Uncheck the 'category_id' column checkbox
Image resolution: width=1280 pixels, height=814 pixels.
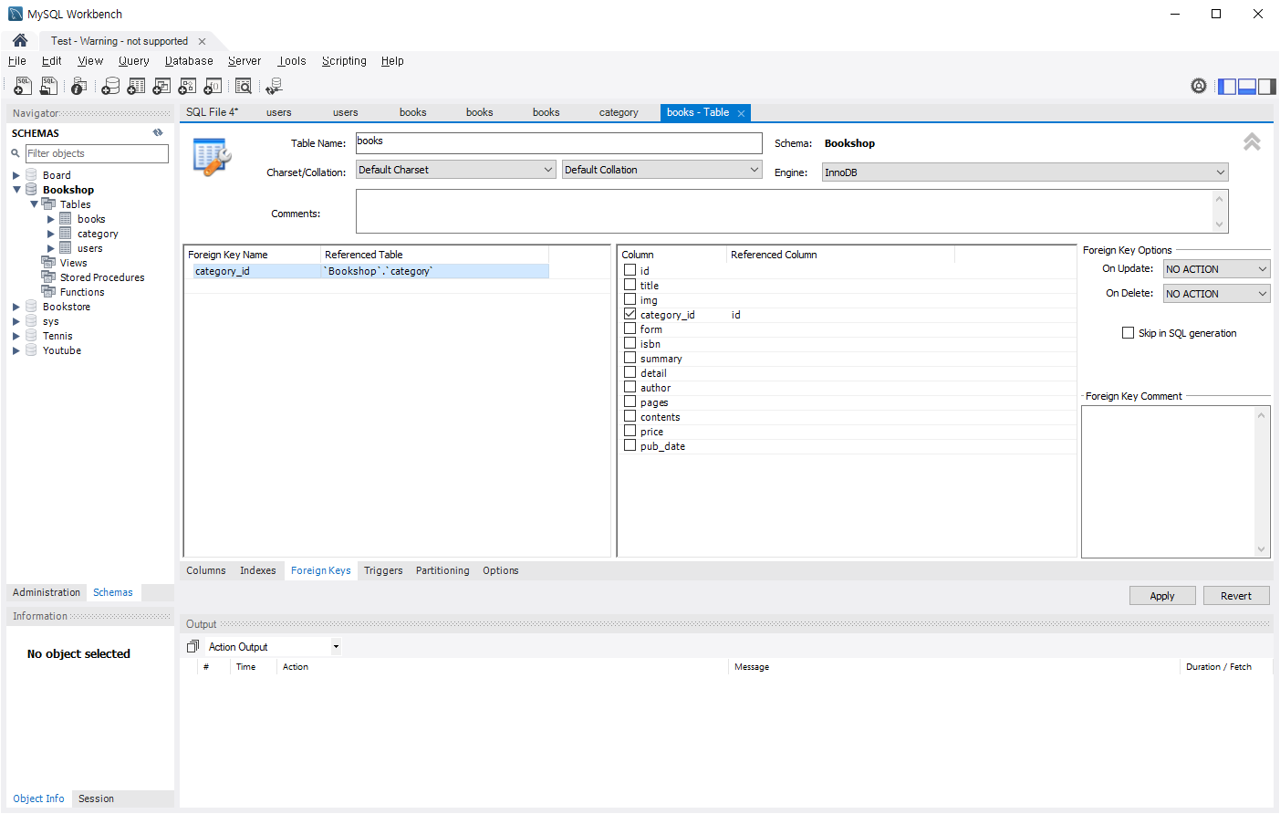[630, 314]
